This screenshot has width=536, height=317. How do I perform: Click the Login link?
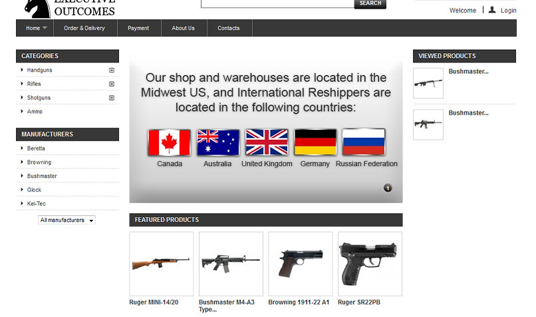click(x=508, y=10)
